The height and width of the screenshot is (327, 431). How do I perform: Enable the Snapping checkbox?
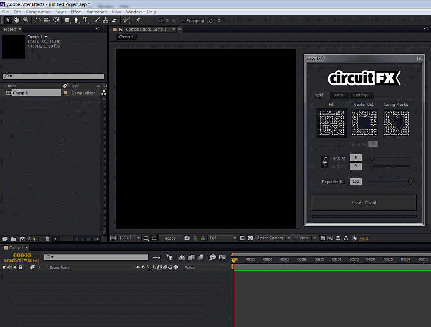click(184, 20)
